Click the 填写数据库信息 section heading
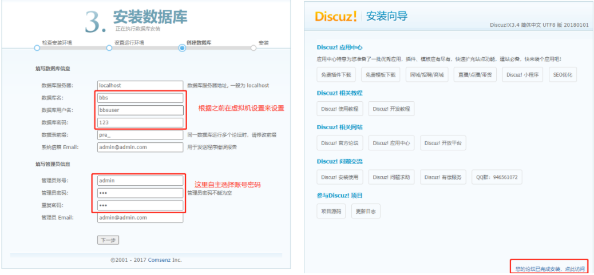 point(53,69)
